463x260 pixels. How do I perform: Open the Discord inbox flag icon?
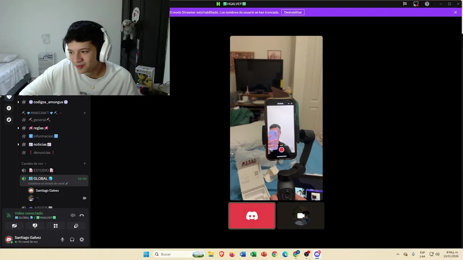tap(405, 4)
